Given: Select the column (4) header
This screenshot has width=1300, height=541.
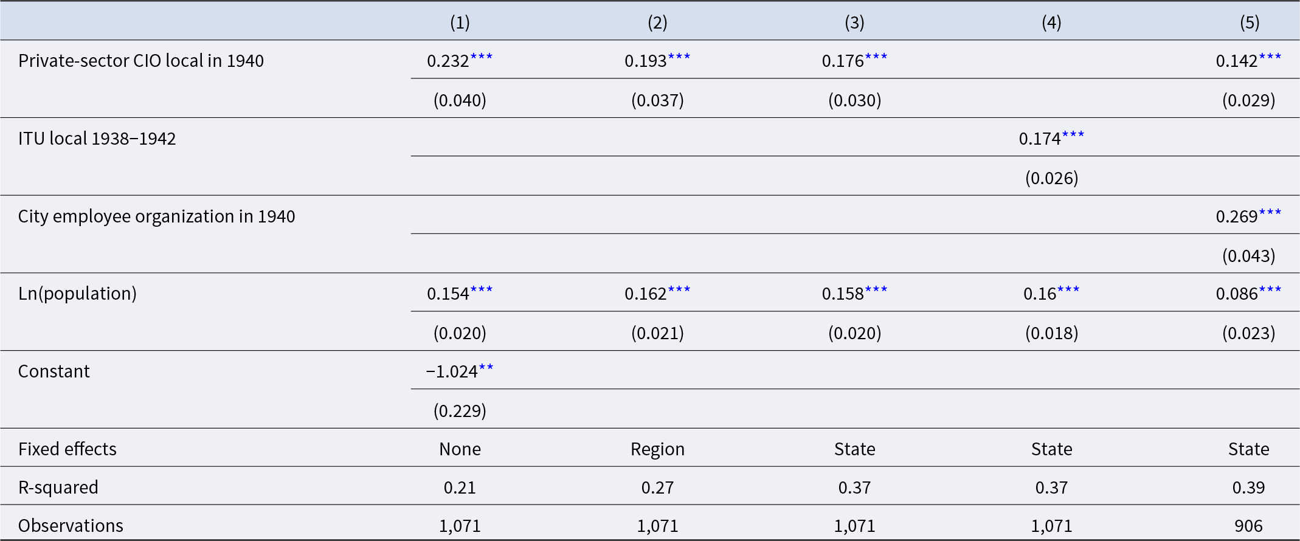Looking at the screenshot, I should tap(1051, 22).
